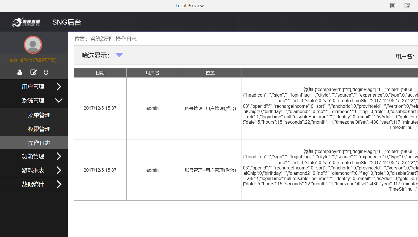
Task: Open 菜单管理 submenu entry
Action: pos(39,115)
